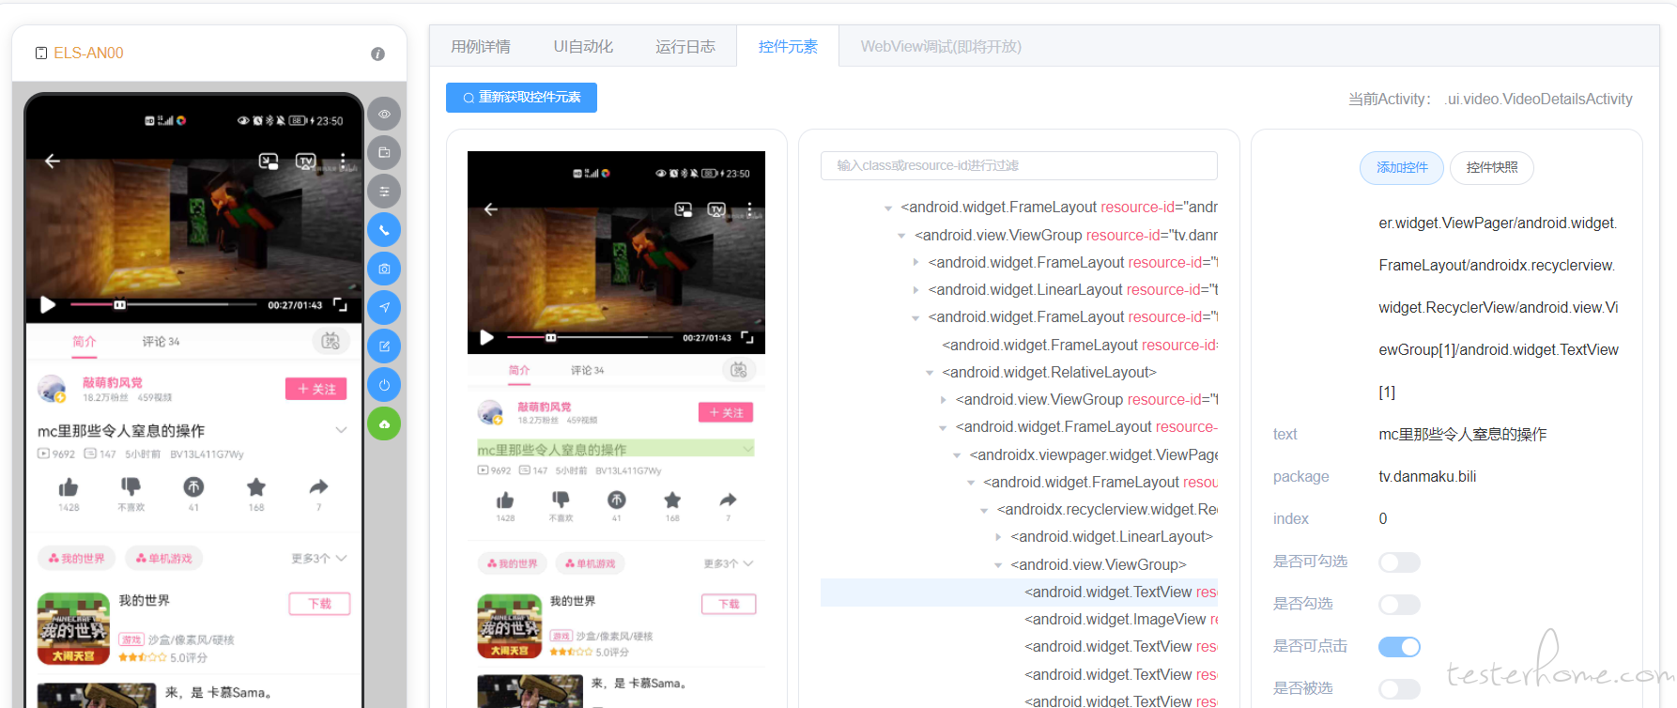Open the sliders settings icon in device toolbar
This screenshot has width=1677, height=708.
point(384,192)
